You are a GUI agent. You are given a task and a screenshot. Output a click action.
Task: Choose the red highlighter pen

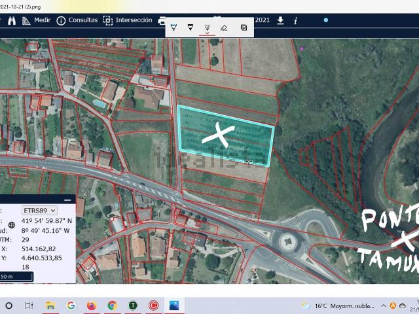tap(208, 27)
